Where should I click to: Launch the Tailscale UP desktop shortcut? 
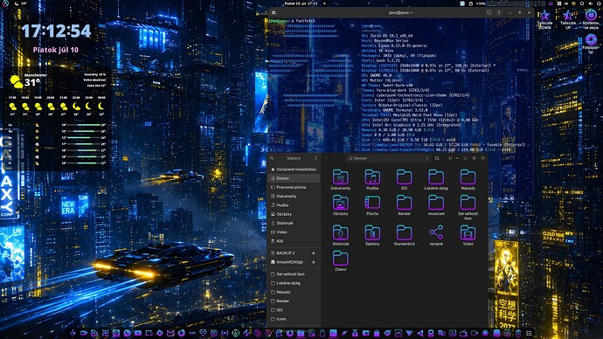[568, 19]
